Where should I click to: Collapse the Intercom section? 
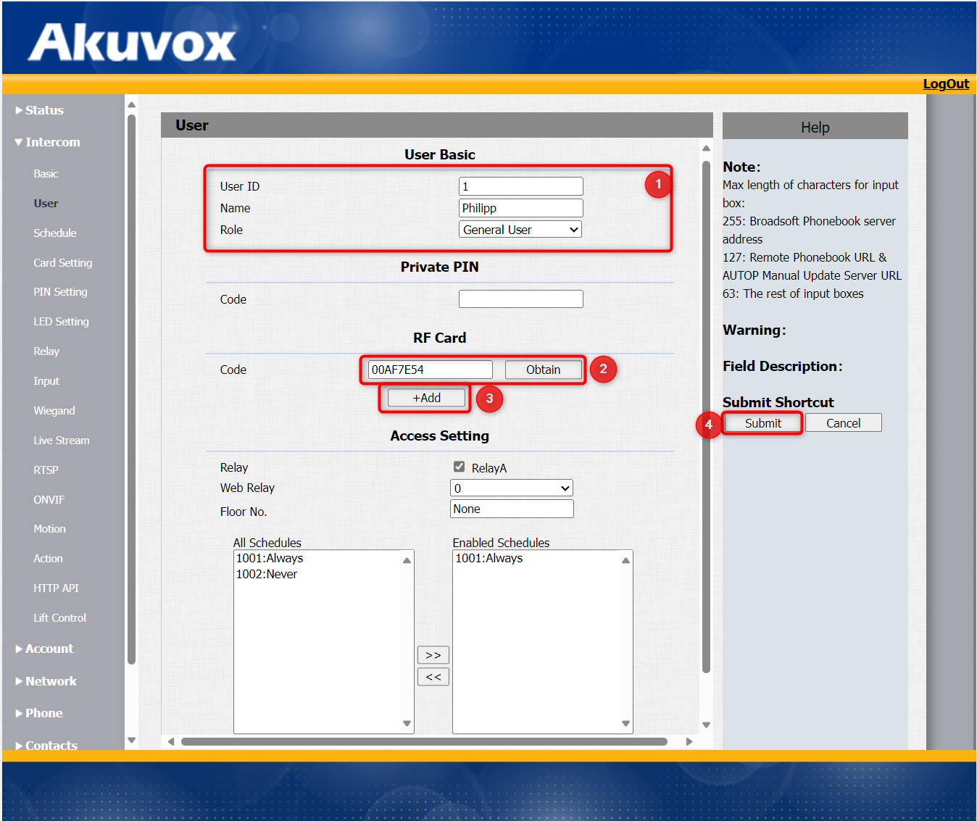click(52, 142)
